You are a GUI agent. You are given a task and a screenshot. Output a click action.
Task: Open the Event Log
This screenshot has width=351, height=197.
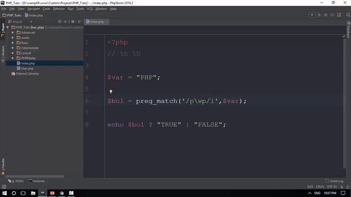(335, 181)
